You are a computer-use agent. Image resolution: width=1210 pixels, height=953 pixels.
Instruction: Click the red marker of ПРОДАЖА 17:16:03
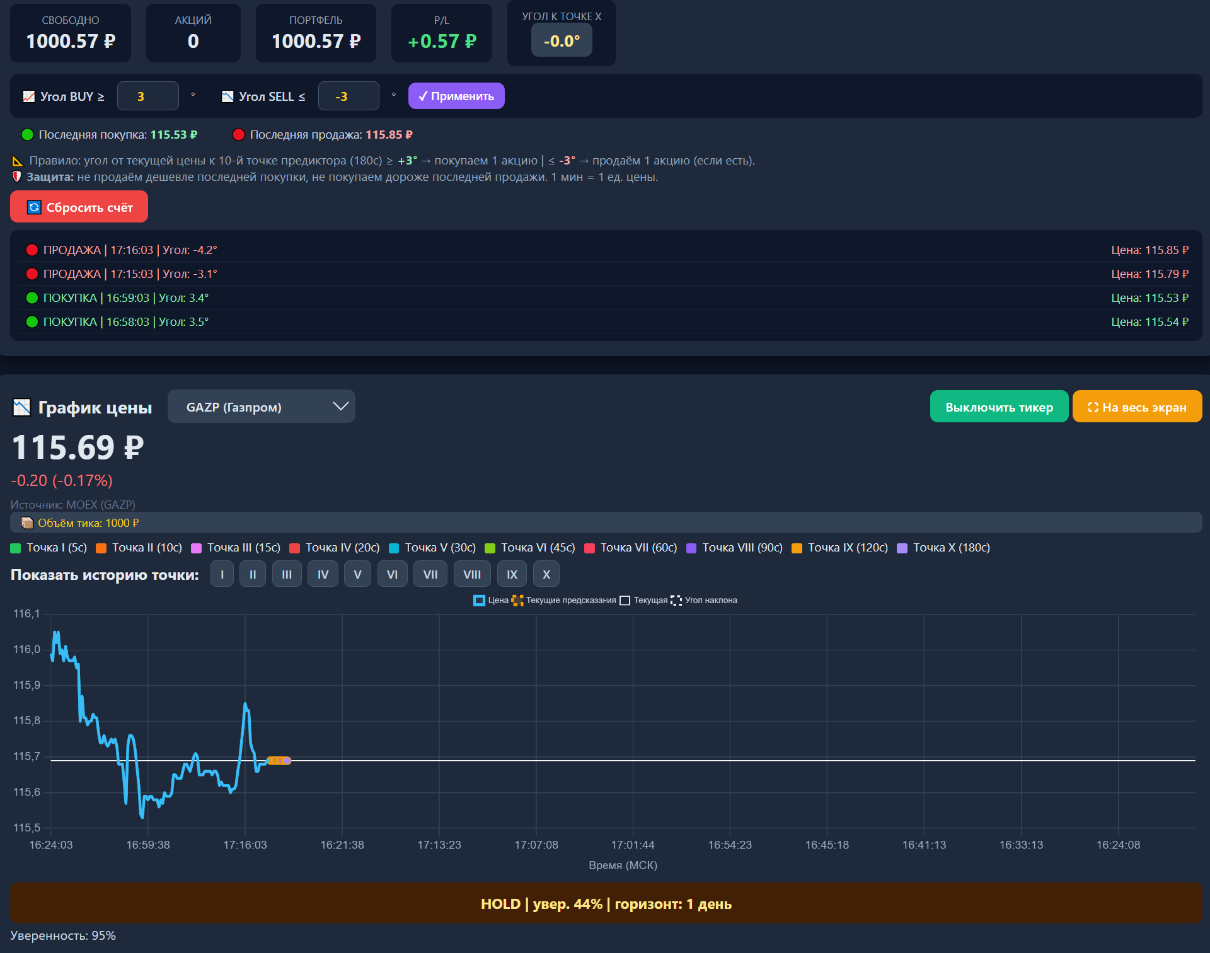tap(32, 250)
